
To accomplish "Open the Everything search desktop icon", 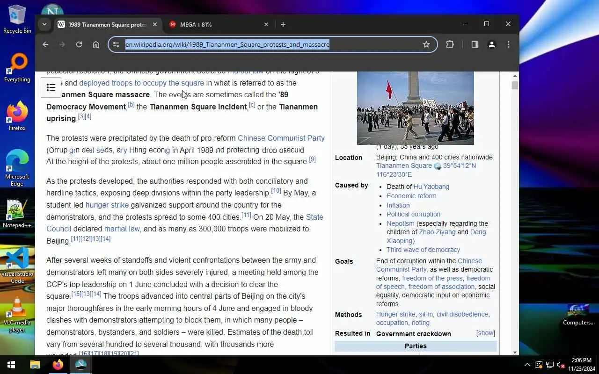I will click(x=17, y=68).
